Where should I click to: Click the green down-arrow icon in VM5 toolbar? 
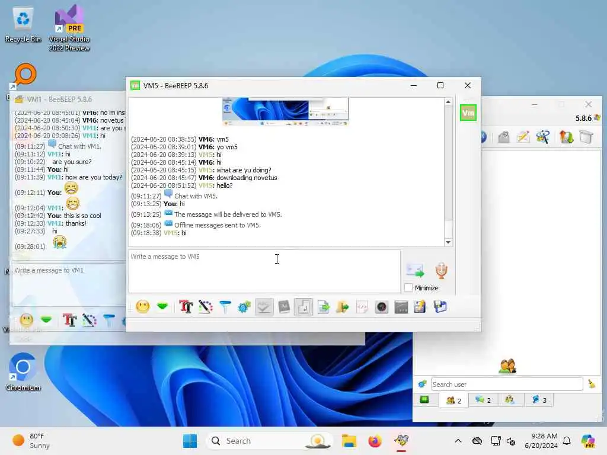(162, 307)
